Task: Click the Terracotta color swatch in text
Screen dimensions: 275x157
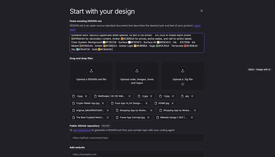Action: pos(185,46)
